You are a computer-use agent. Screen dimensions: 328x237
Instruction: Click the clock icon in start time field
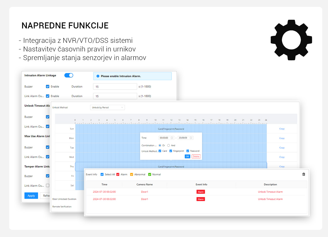tap(172, 138)
